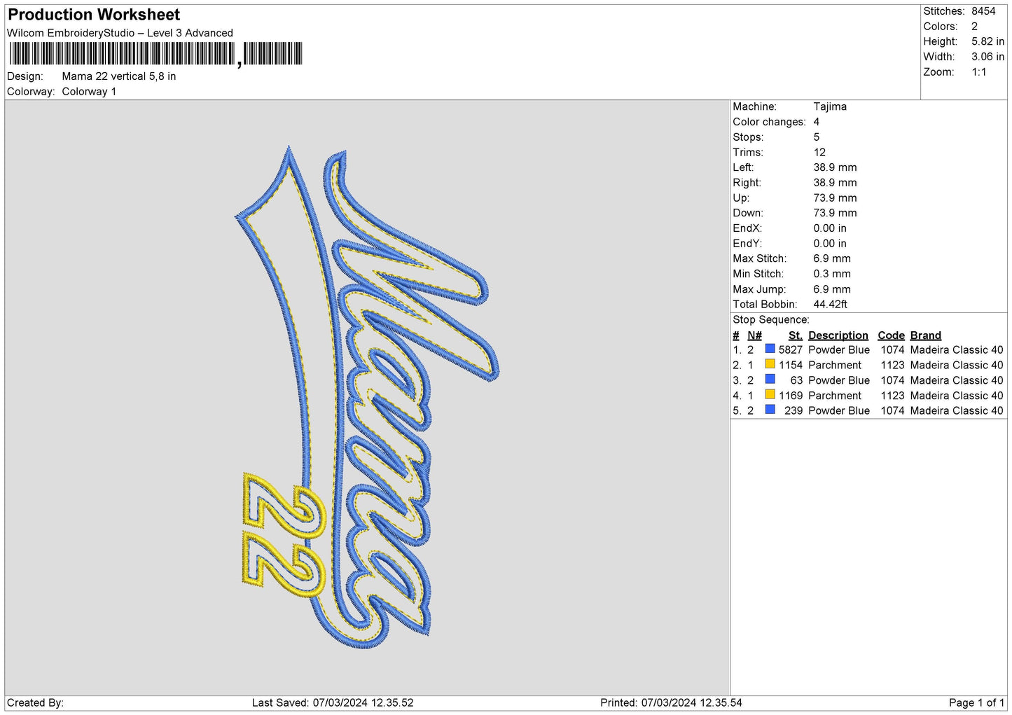1012x715 pixels.
Task: Click stitch count 1169 in stop 4
Action: 790,396
